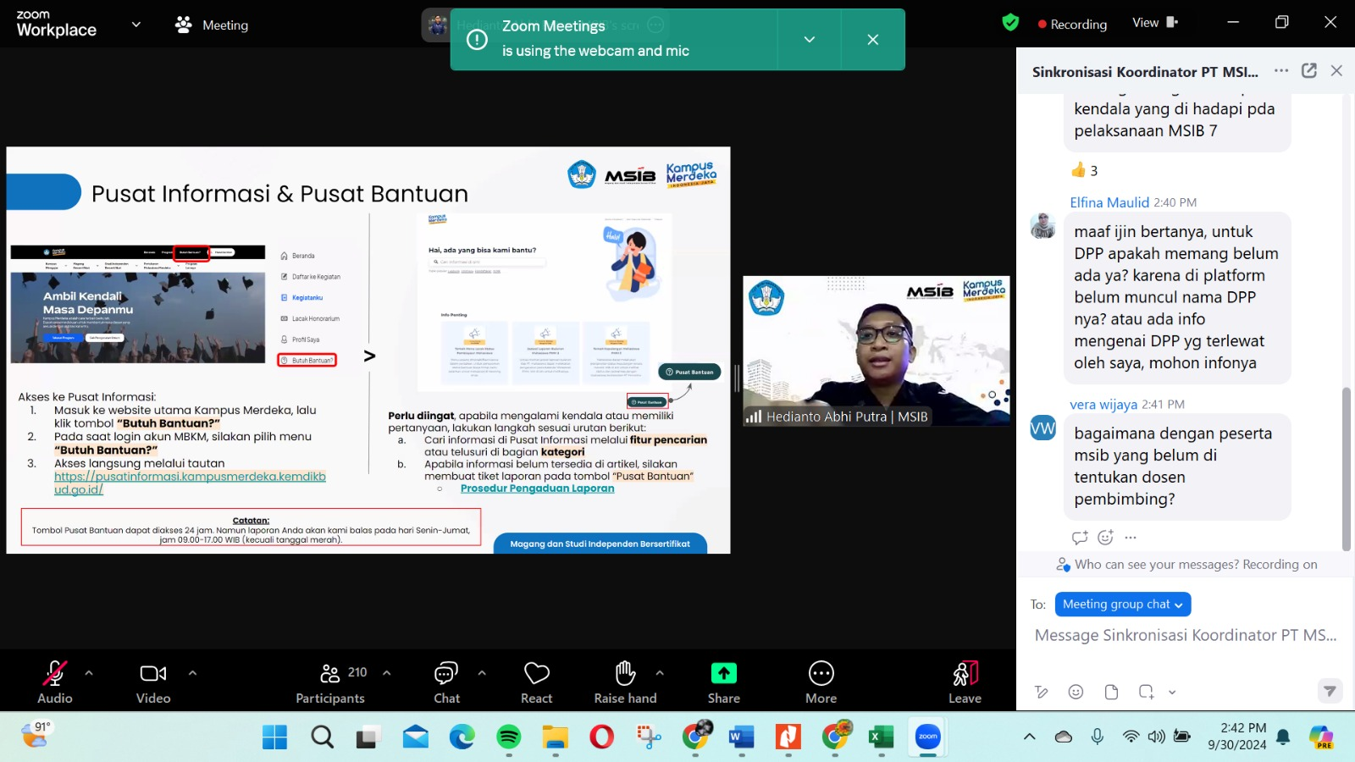The image size is (1355, 762).
Task: Leave the meeting
Action: 965,682
